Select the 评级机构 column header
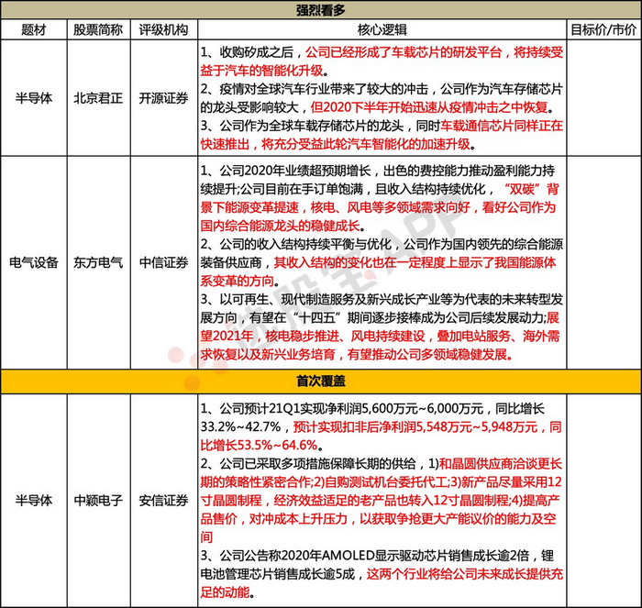 pyautogui.click(x=163, y=29)
